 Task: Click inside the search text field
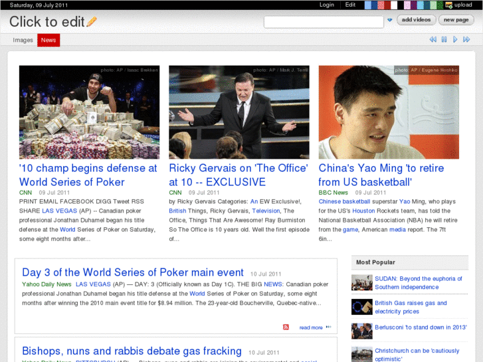(323, 22)
